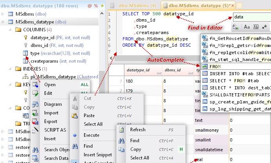Screen dimensions: 271x163
Task: Click cell with value 180
Action: pos(143,81)
